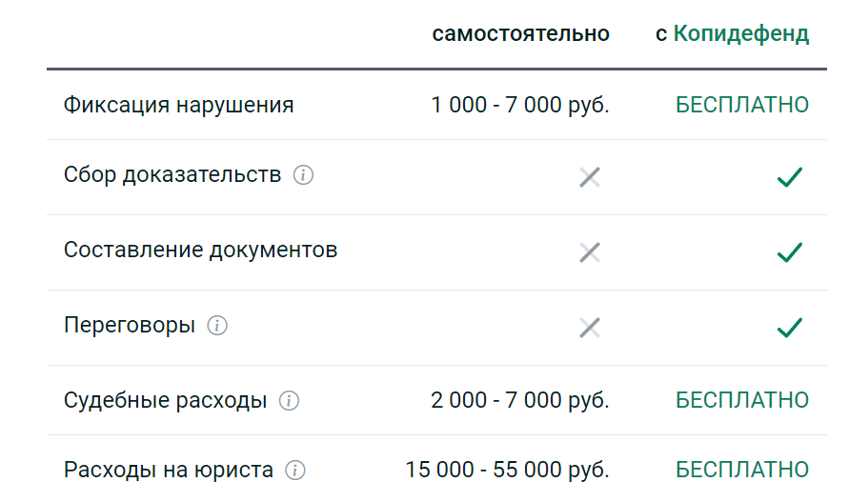Click the Копидефенд link in header

coord(740,34)
